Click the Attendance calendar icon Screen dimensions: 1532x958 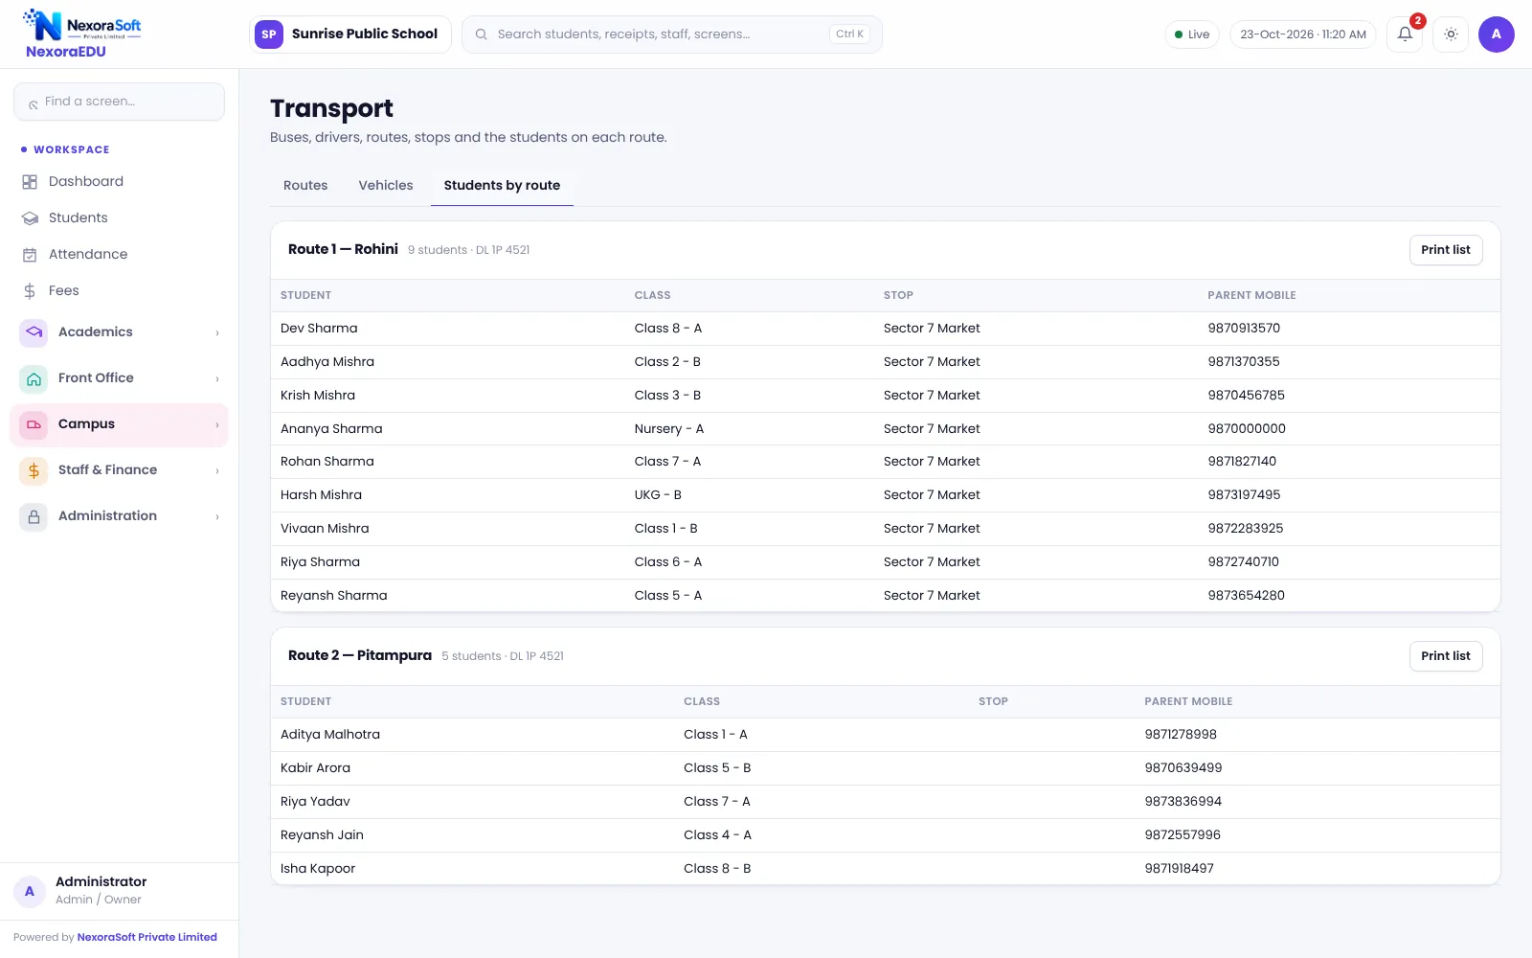pos(30,255)
